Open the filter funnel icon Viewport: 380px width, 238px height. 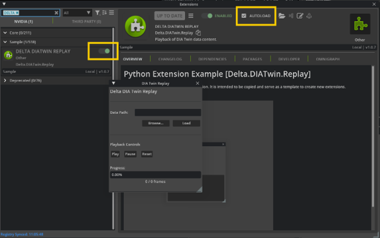tap(97, 13)
